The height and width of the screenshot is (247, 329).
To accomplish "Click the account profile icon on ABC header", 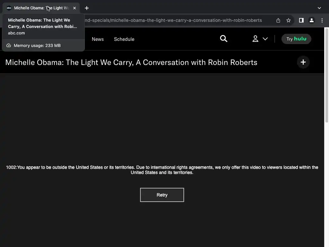I will pos(255,39).
